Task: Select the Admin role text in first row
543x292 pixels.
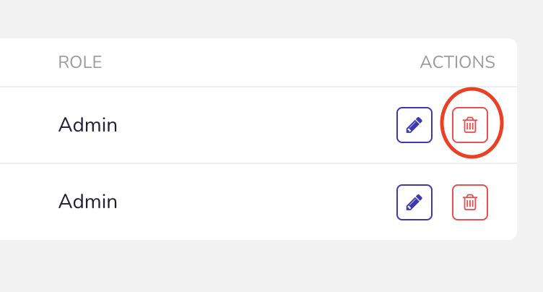Action: [x=87, y=125]
